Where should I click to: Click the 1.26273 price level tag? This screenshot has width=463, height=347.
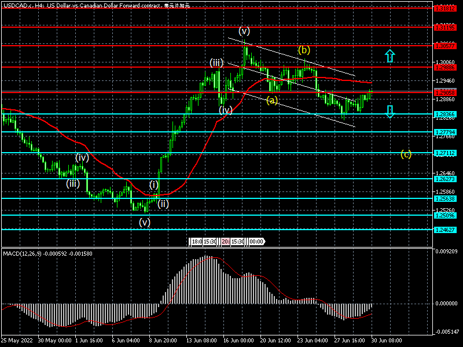click(445, 179)
